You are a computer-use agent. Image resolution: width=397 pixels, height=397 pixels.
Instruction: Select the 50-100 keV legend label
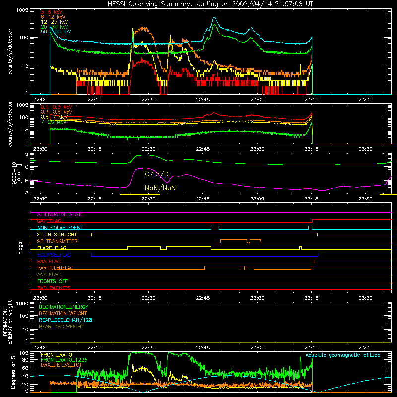pos(56,32)
